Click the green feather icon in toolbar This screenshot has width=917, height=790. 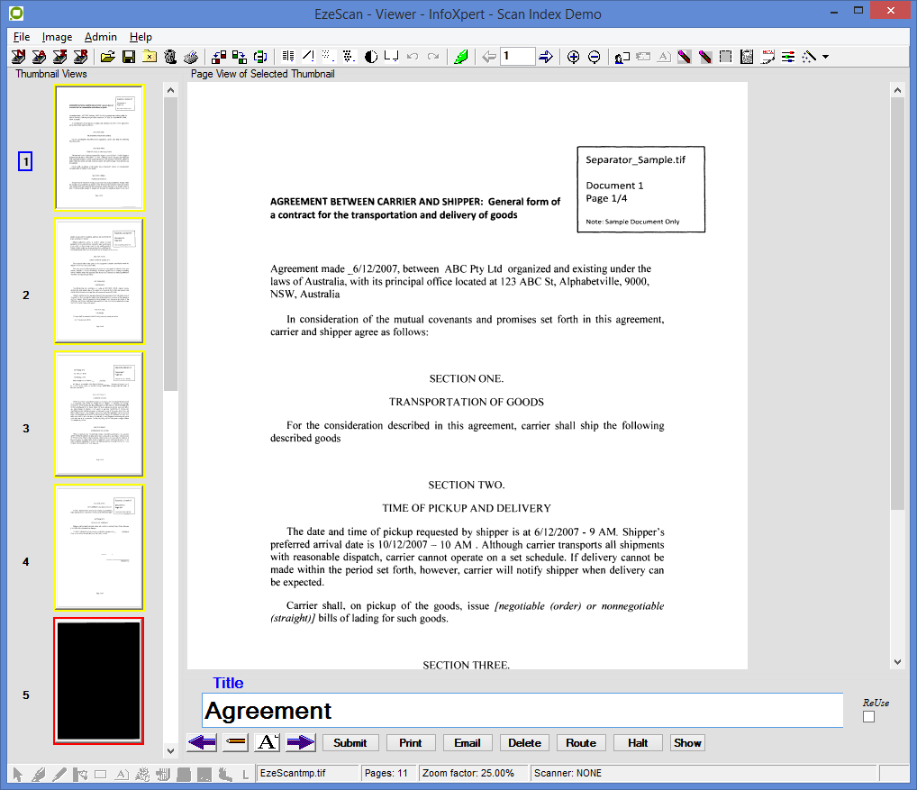(x=461, y=57)
